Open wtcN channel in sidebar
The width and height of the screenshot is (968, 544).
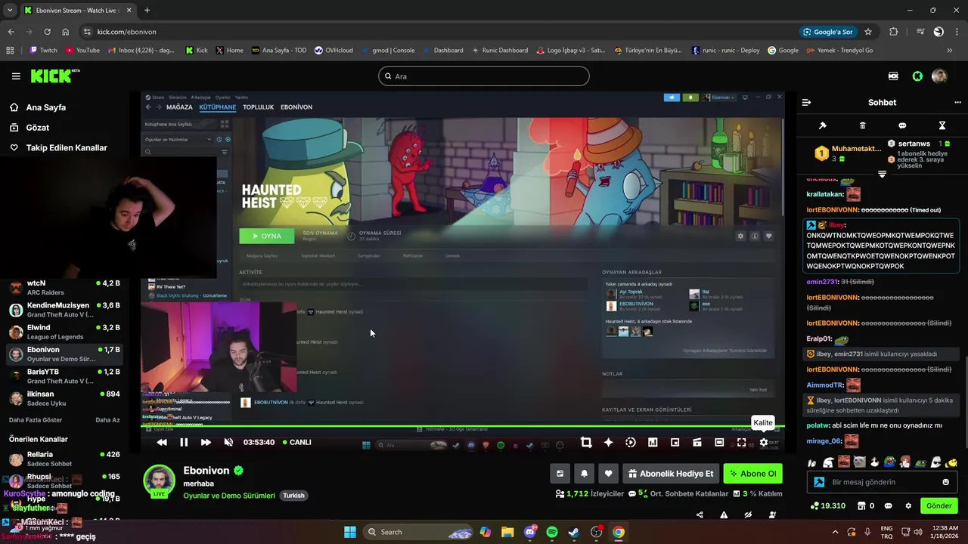point(64,288)
